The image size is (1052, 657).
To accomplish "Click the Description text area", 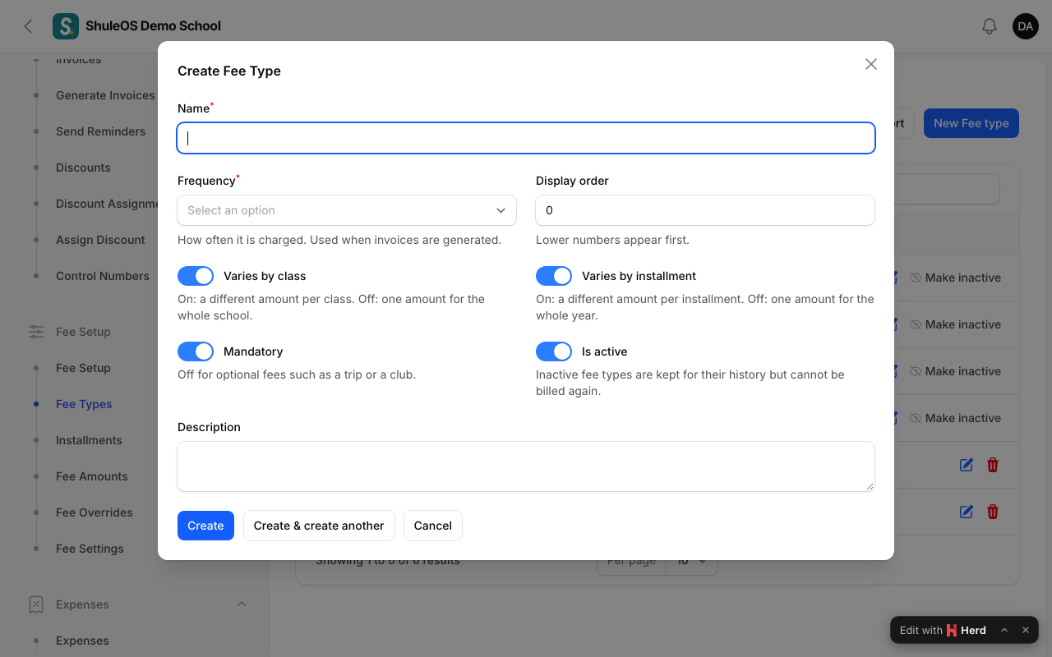I will coord(526,466).
